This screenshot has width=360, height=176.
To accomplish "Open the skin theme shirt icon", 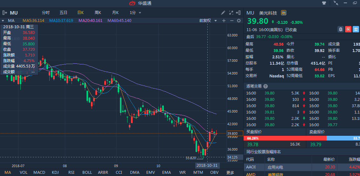I will point(324,3).
